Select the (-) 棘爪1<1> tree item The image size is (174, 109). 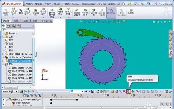[x=20, y=61]
